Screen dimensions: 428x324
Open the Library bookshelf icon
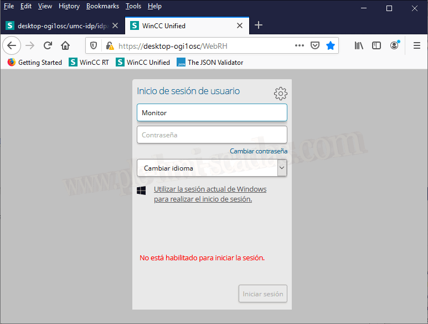[359, 45]
